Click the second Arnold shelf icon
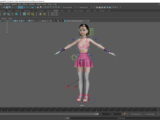This screenshot has height=120, width=160. coord(8,14)
